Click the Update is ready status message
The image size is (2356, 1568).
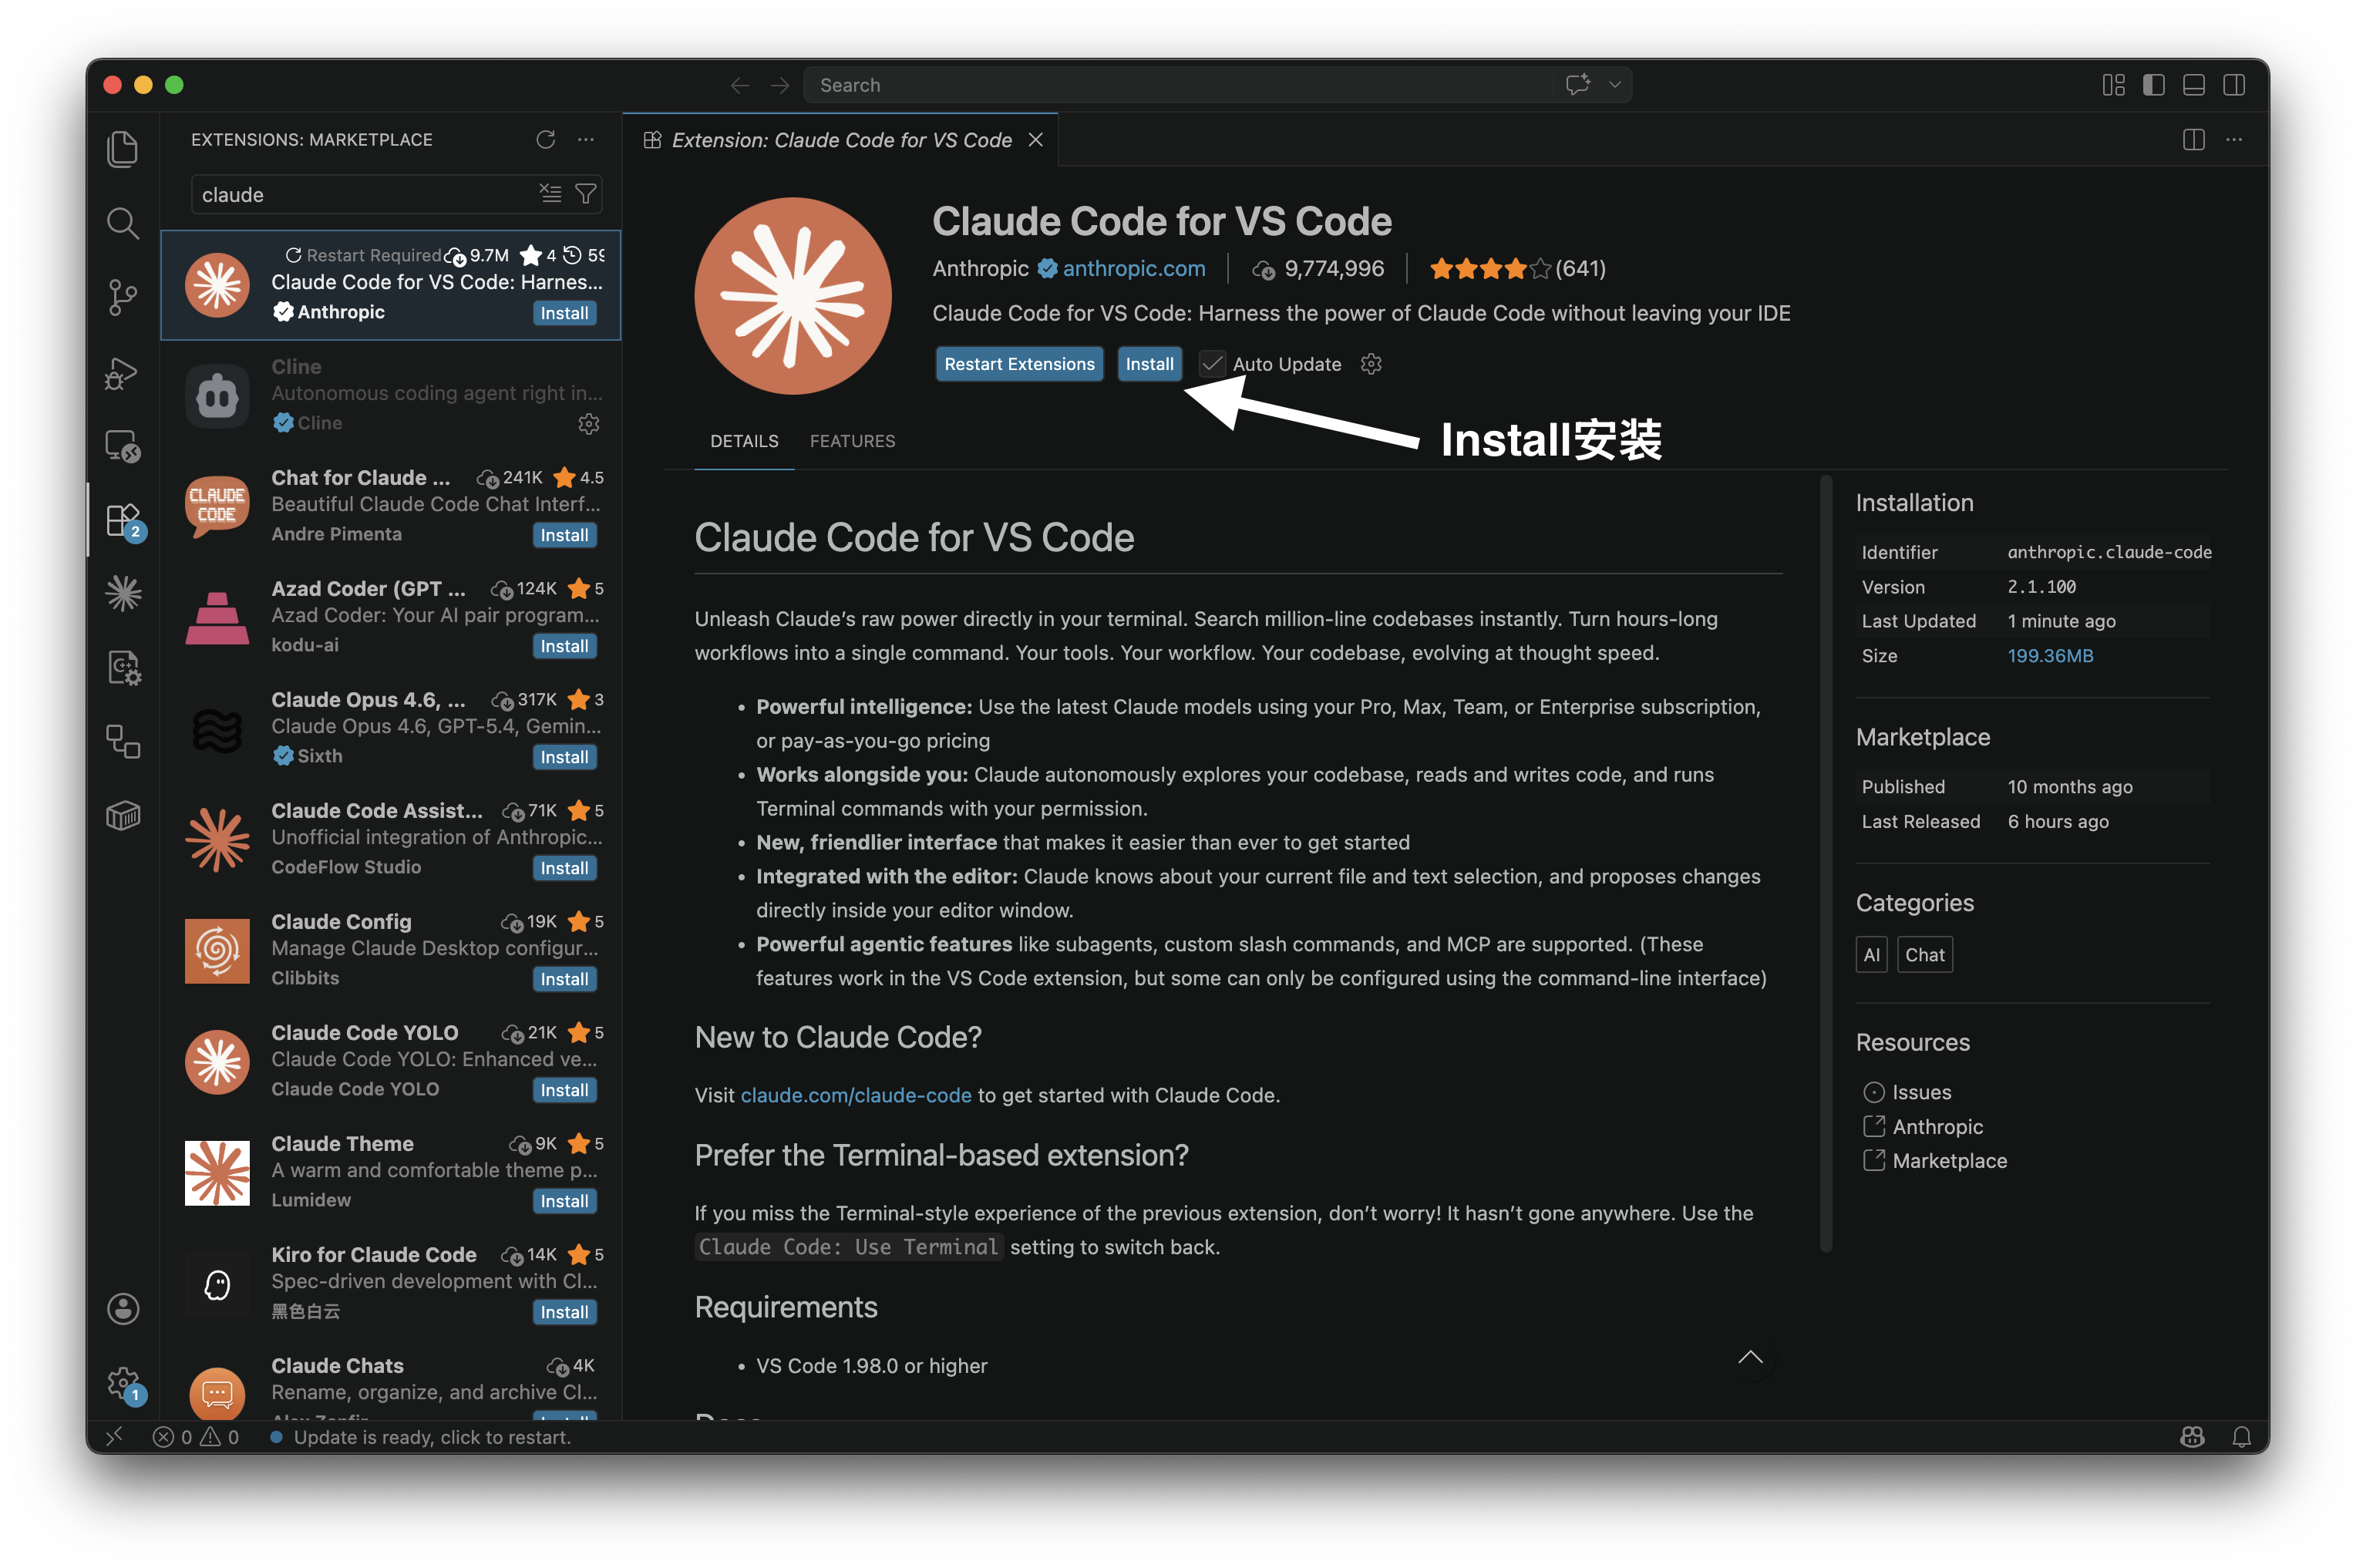pos(421,1437)
